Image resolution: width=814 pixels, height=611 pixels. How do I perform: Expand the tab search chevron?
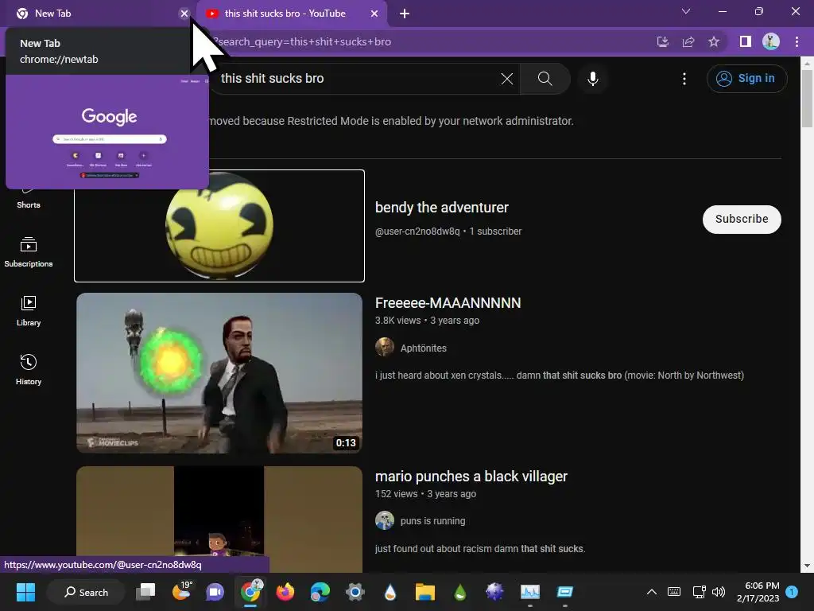tap(686, 11)
